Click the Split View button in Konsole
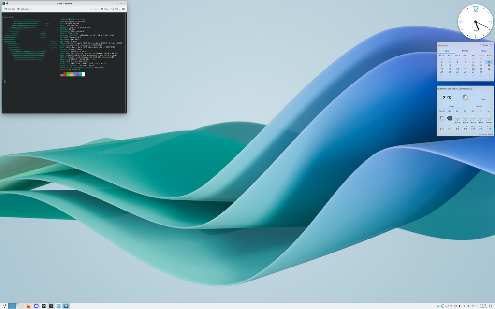The width and height of the screenshot is (495, 309). tap(23, 9)
